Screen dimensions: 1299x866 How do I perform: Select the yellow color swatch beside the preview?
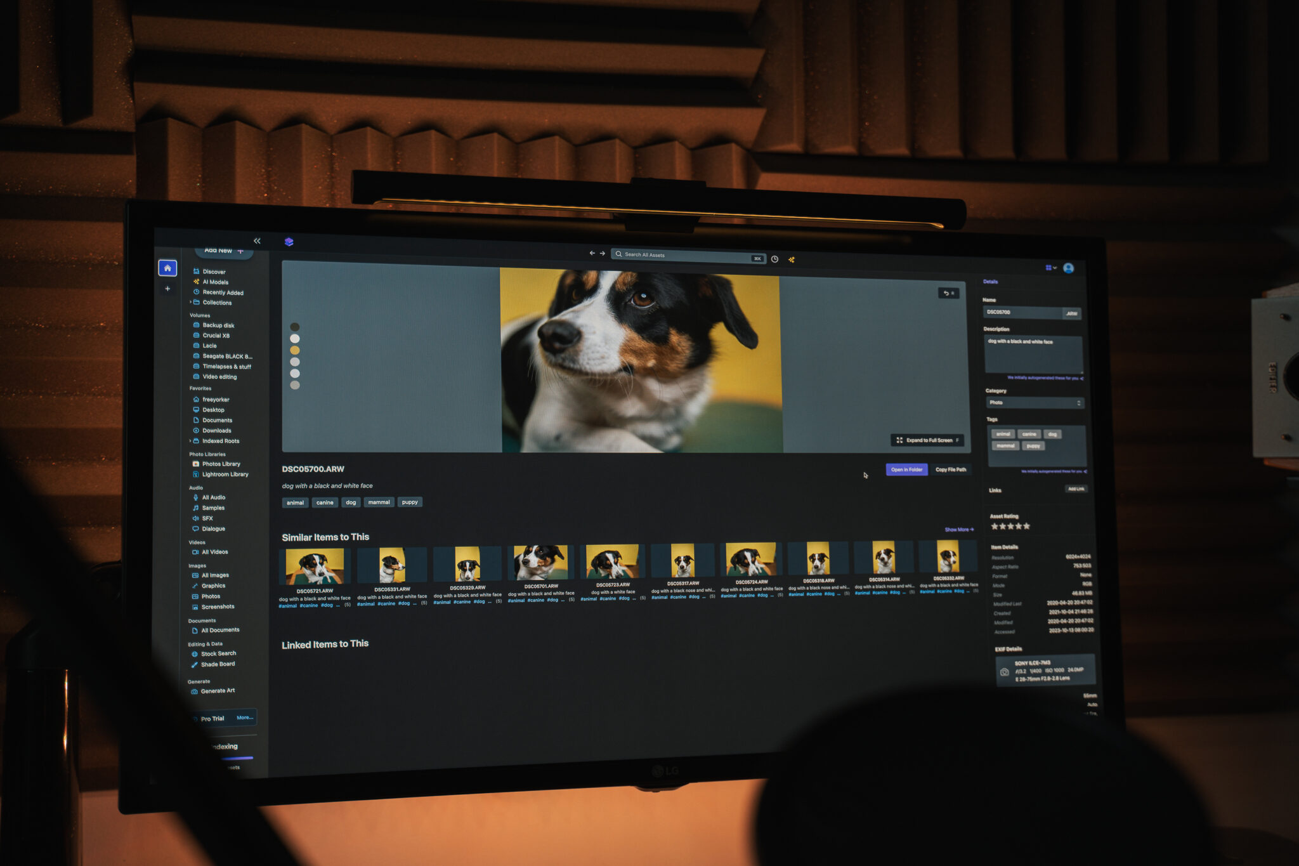point(294,350)
